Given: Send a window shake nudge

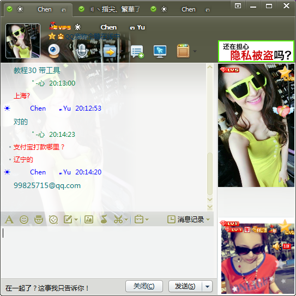Looking at the screenshot, I should tap(53, 220).
